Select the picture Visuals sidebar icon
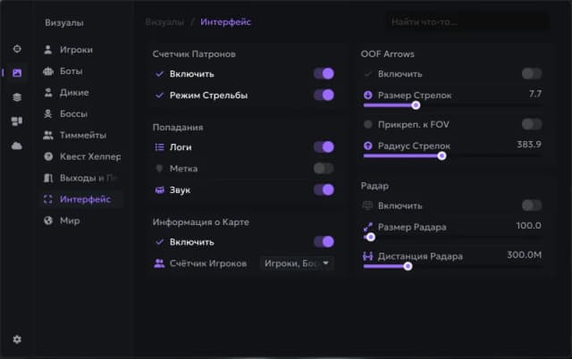Image resolution: width=572 pixels, height=359 pixels. tap(17, 73)
